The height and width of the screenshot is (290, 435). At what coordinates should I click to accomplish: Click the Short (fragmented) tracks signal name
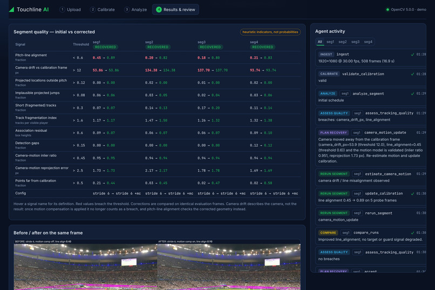pos(36,105)
